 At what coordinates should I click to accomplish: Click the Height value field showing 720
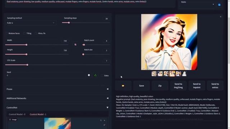pos(65,50)
